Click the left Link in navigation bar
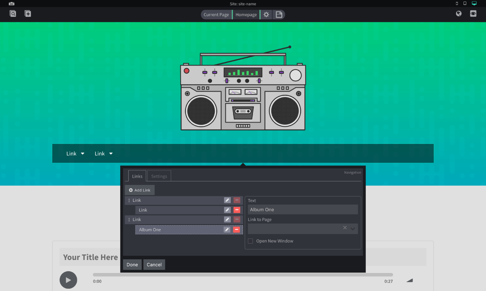This screenshot has height=291, width=486. pos(71,154)
